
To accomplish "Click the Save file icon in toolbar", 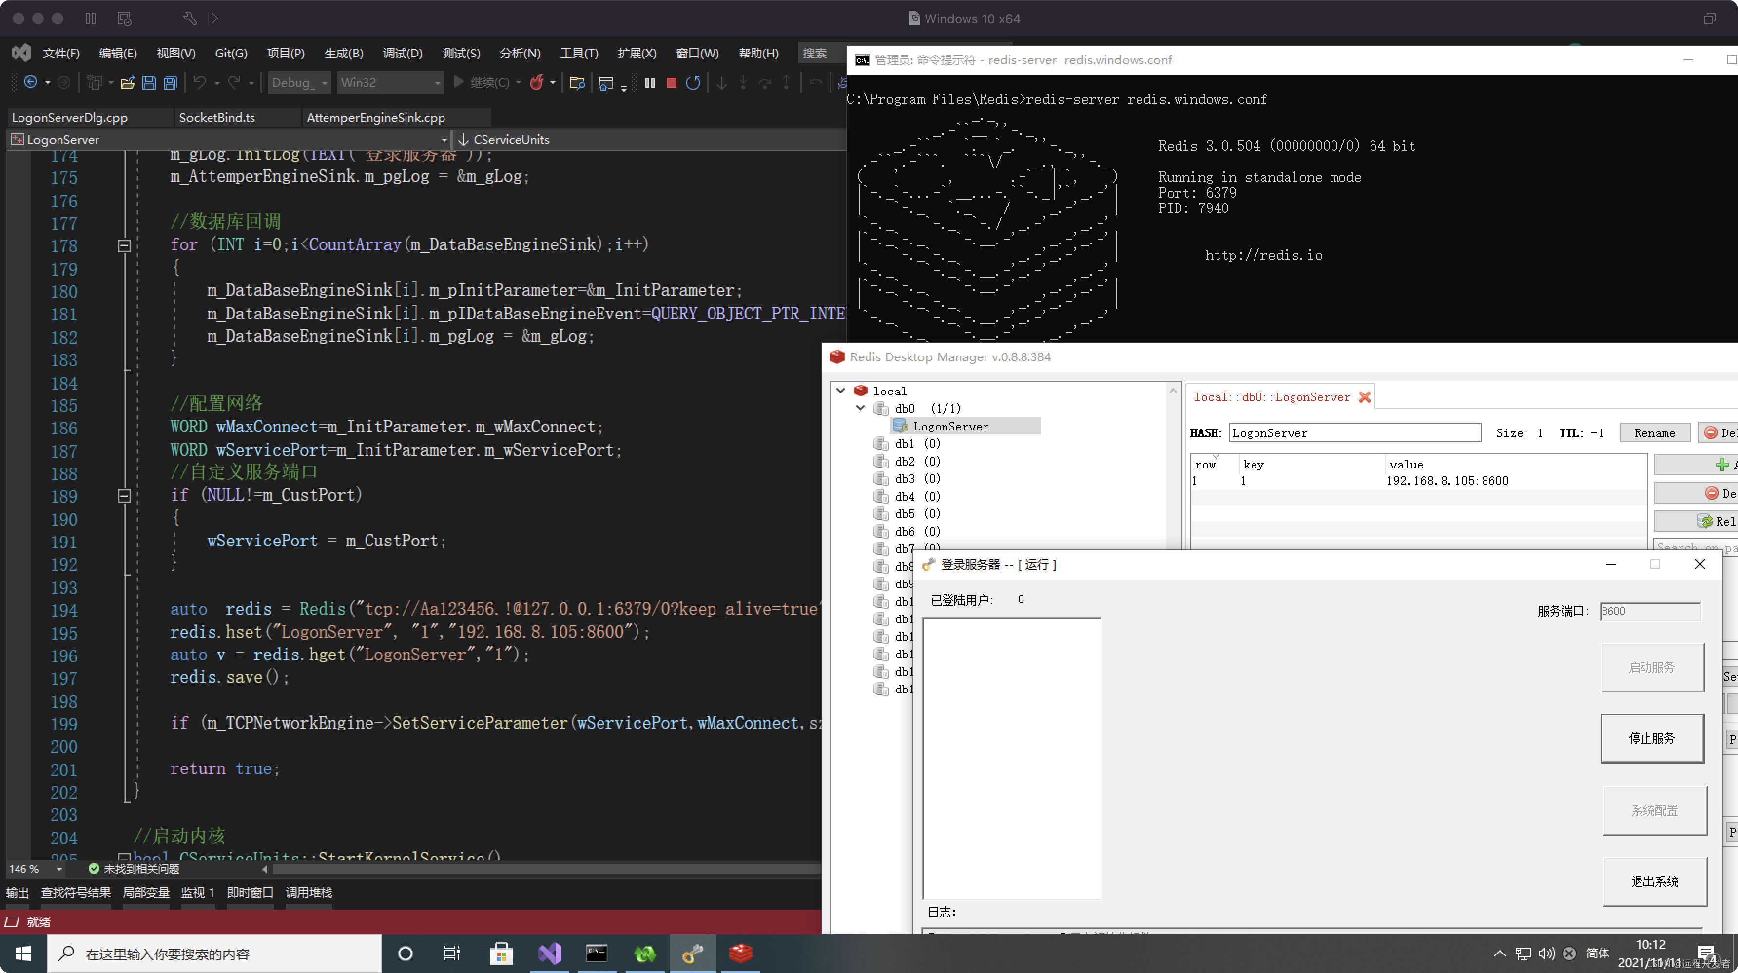I will coord(149,82).
